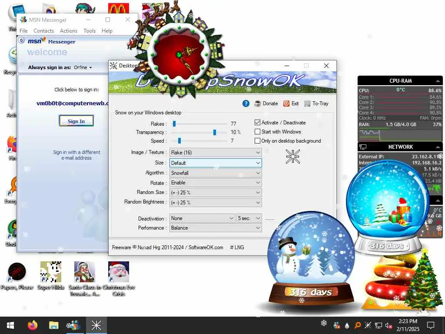This screenshot has width=445, height=334.
Task: Open Papers, Please desktop shortcut
Action: pos(17,276)
